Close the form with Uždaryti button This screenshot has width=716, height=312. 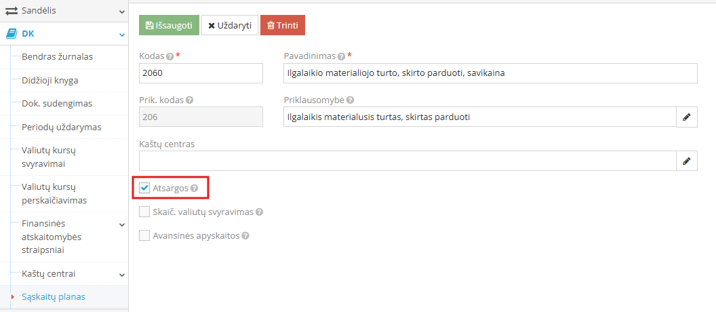230,26
